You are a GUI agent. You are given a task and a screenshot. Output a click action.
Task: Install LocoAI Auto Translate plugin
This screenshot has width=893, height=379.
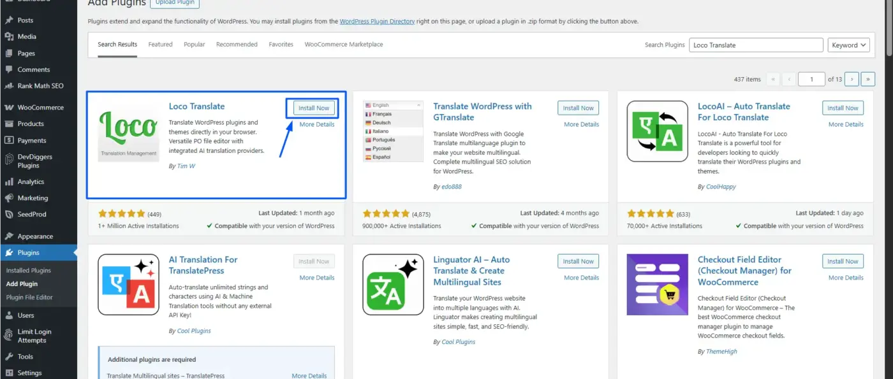coord(843,108)
